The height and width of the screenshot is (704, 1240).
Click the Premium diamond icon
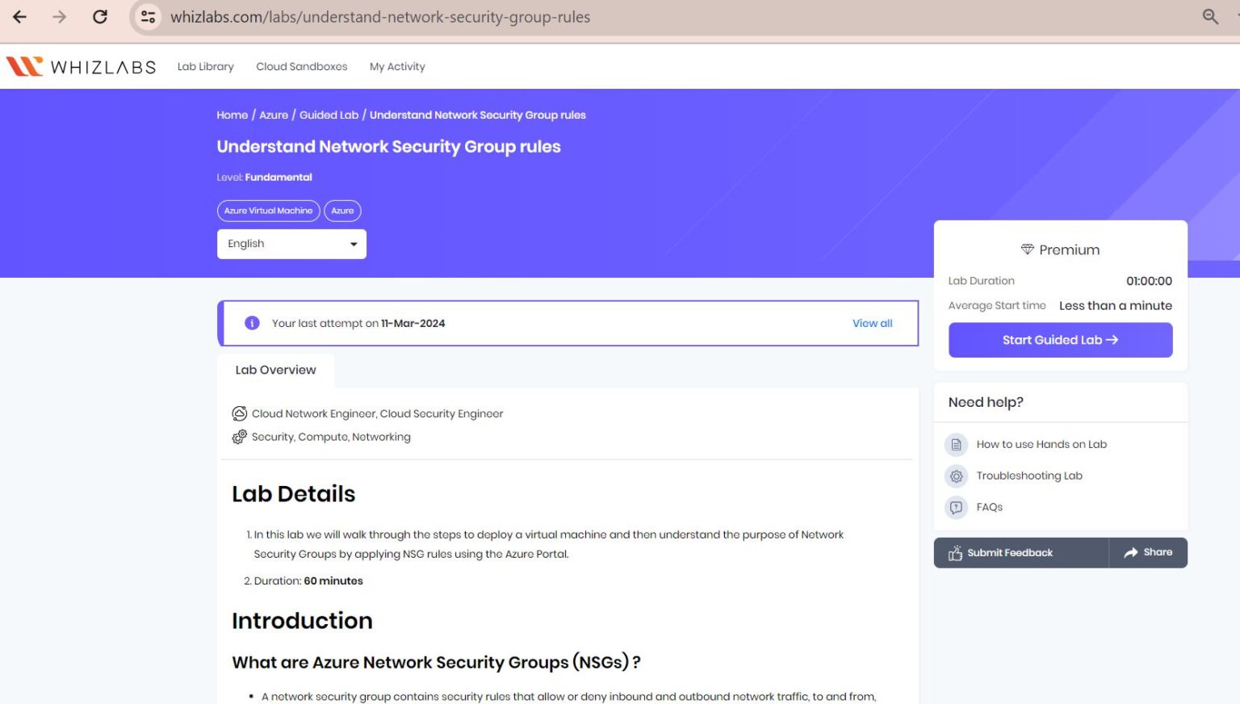[1027, 249]
